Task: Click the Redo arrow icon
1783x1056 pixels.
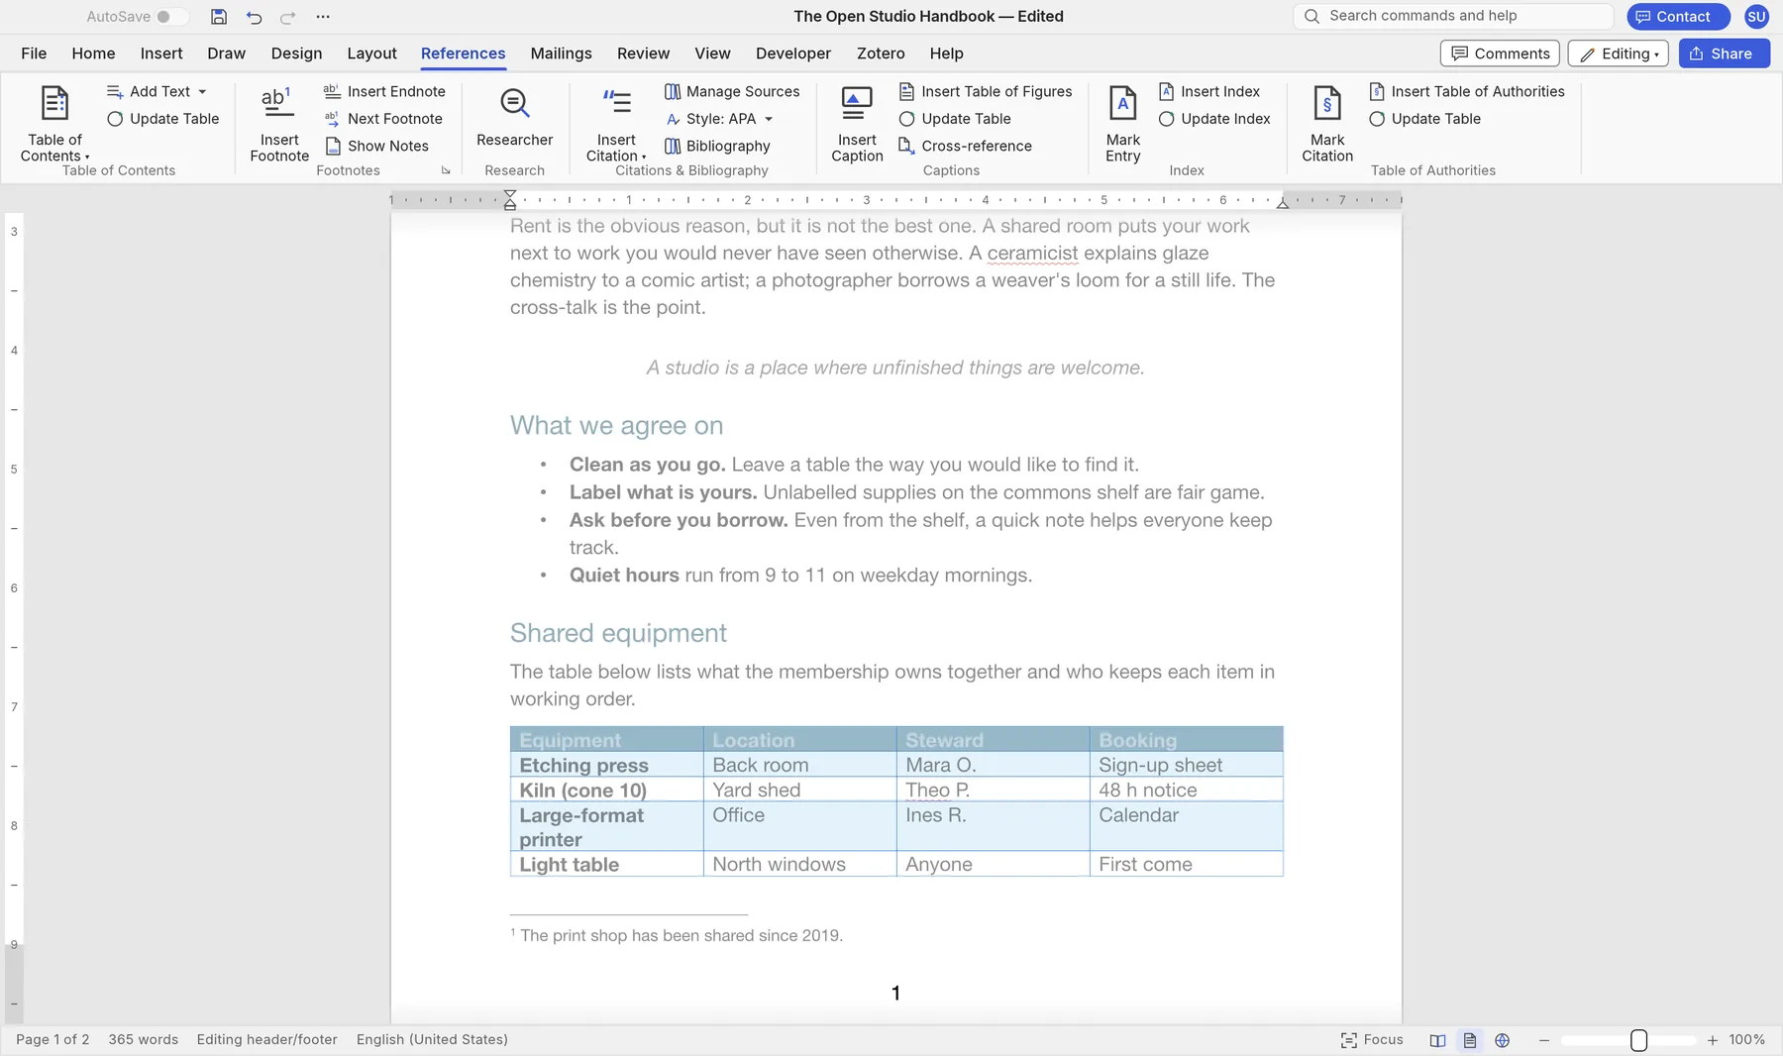Action: pyautogui.click(x=287, y=17)
